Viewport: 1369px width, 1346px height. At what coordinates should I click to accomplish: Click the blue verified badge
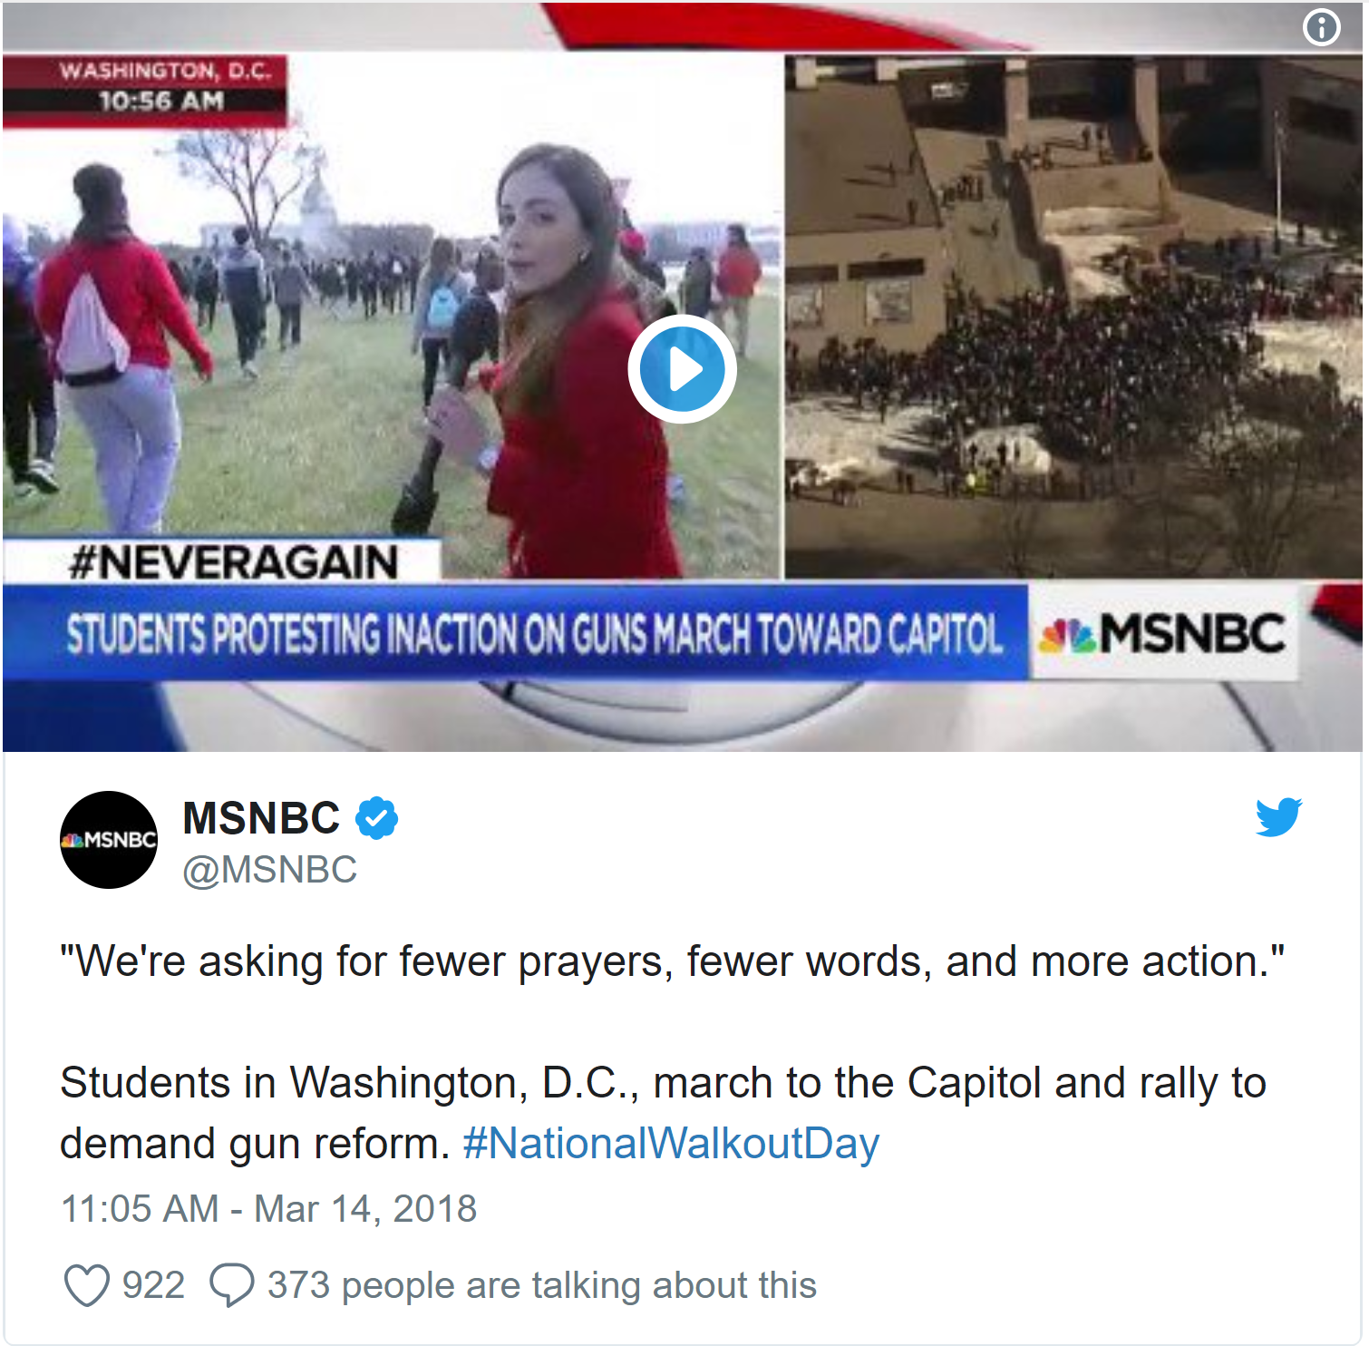(376, 818)
